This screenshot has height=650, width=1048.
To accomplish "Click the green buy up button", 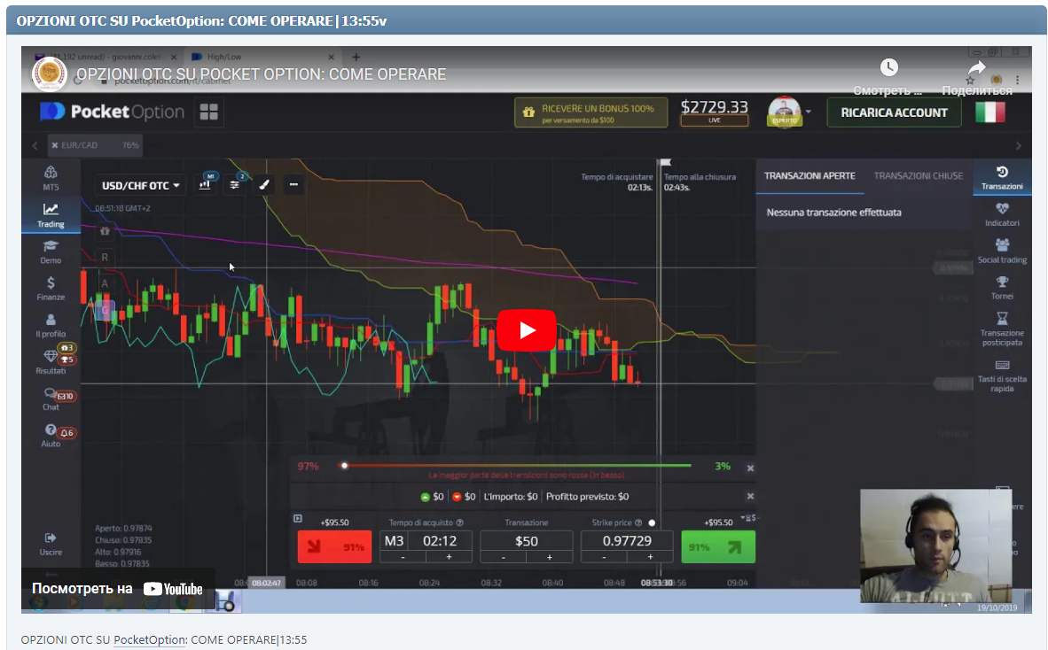I will click(x=718, y=547).
